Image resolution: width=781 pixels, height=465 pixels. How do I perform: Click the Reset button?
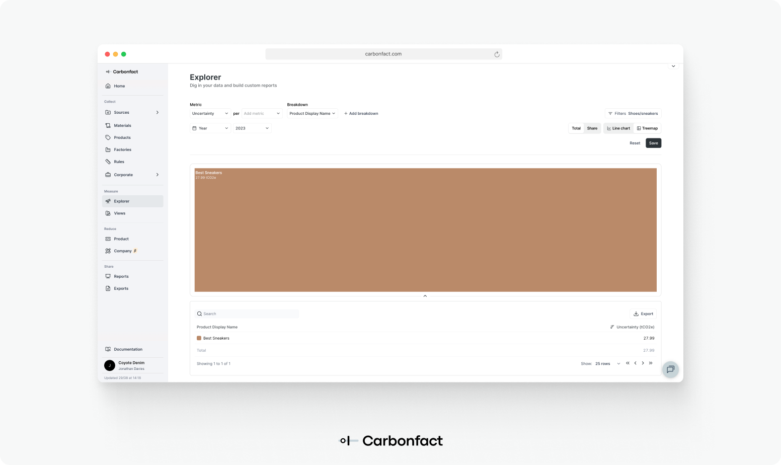pyautogui.click(x=635, y=143)
